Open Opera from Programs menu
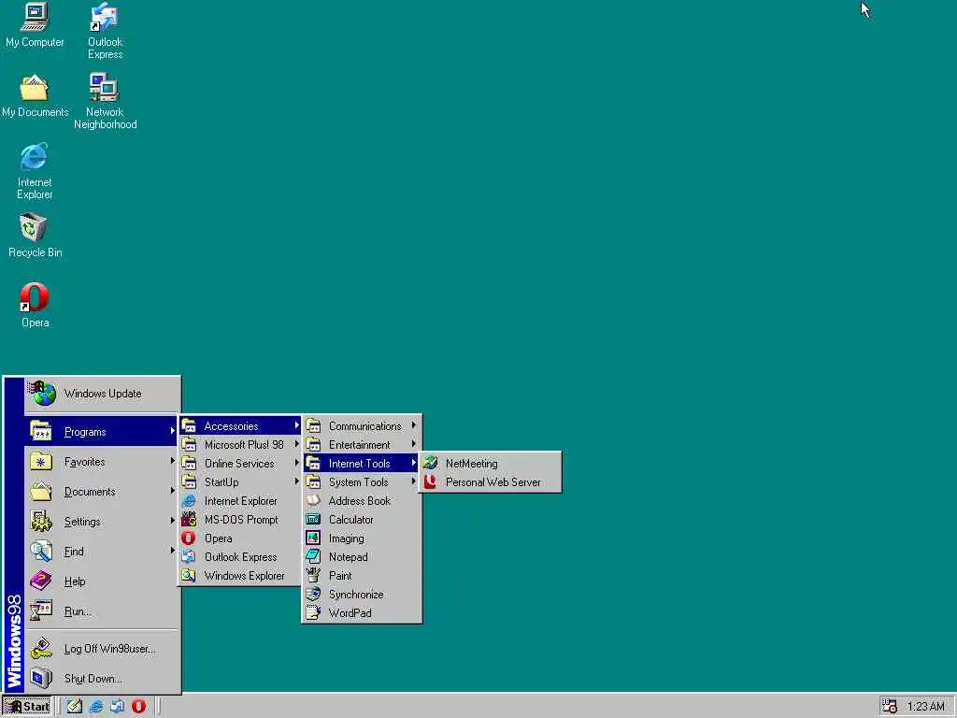The width and height of the screenshot is (957, 718). coord(240,538)
